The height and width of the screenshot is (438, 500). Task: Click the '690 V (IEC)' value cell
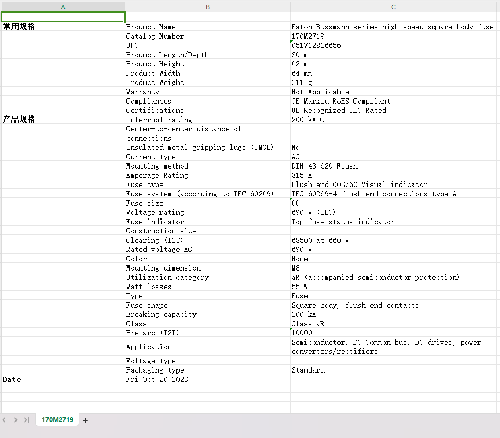point(394,212)
